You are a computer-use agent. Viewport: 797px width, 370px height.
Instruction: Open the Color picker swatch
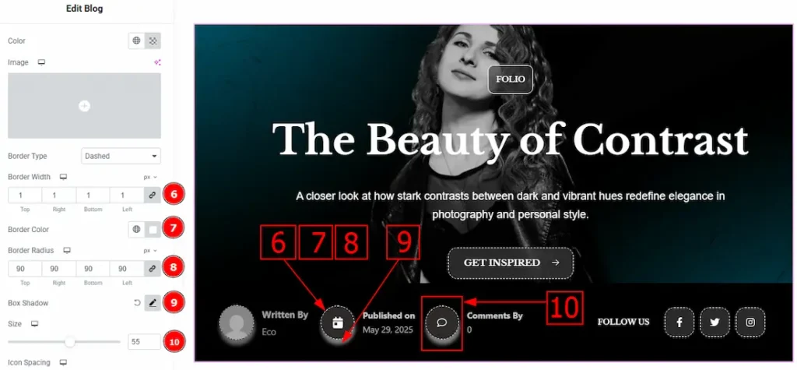coord(153,41)
